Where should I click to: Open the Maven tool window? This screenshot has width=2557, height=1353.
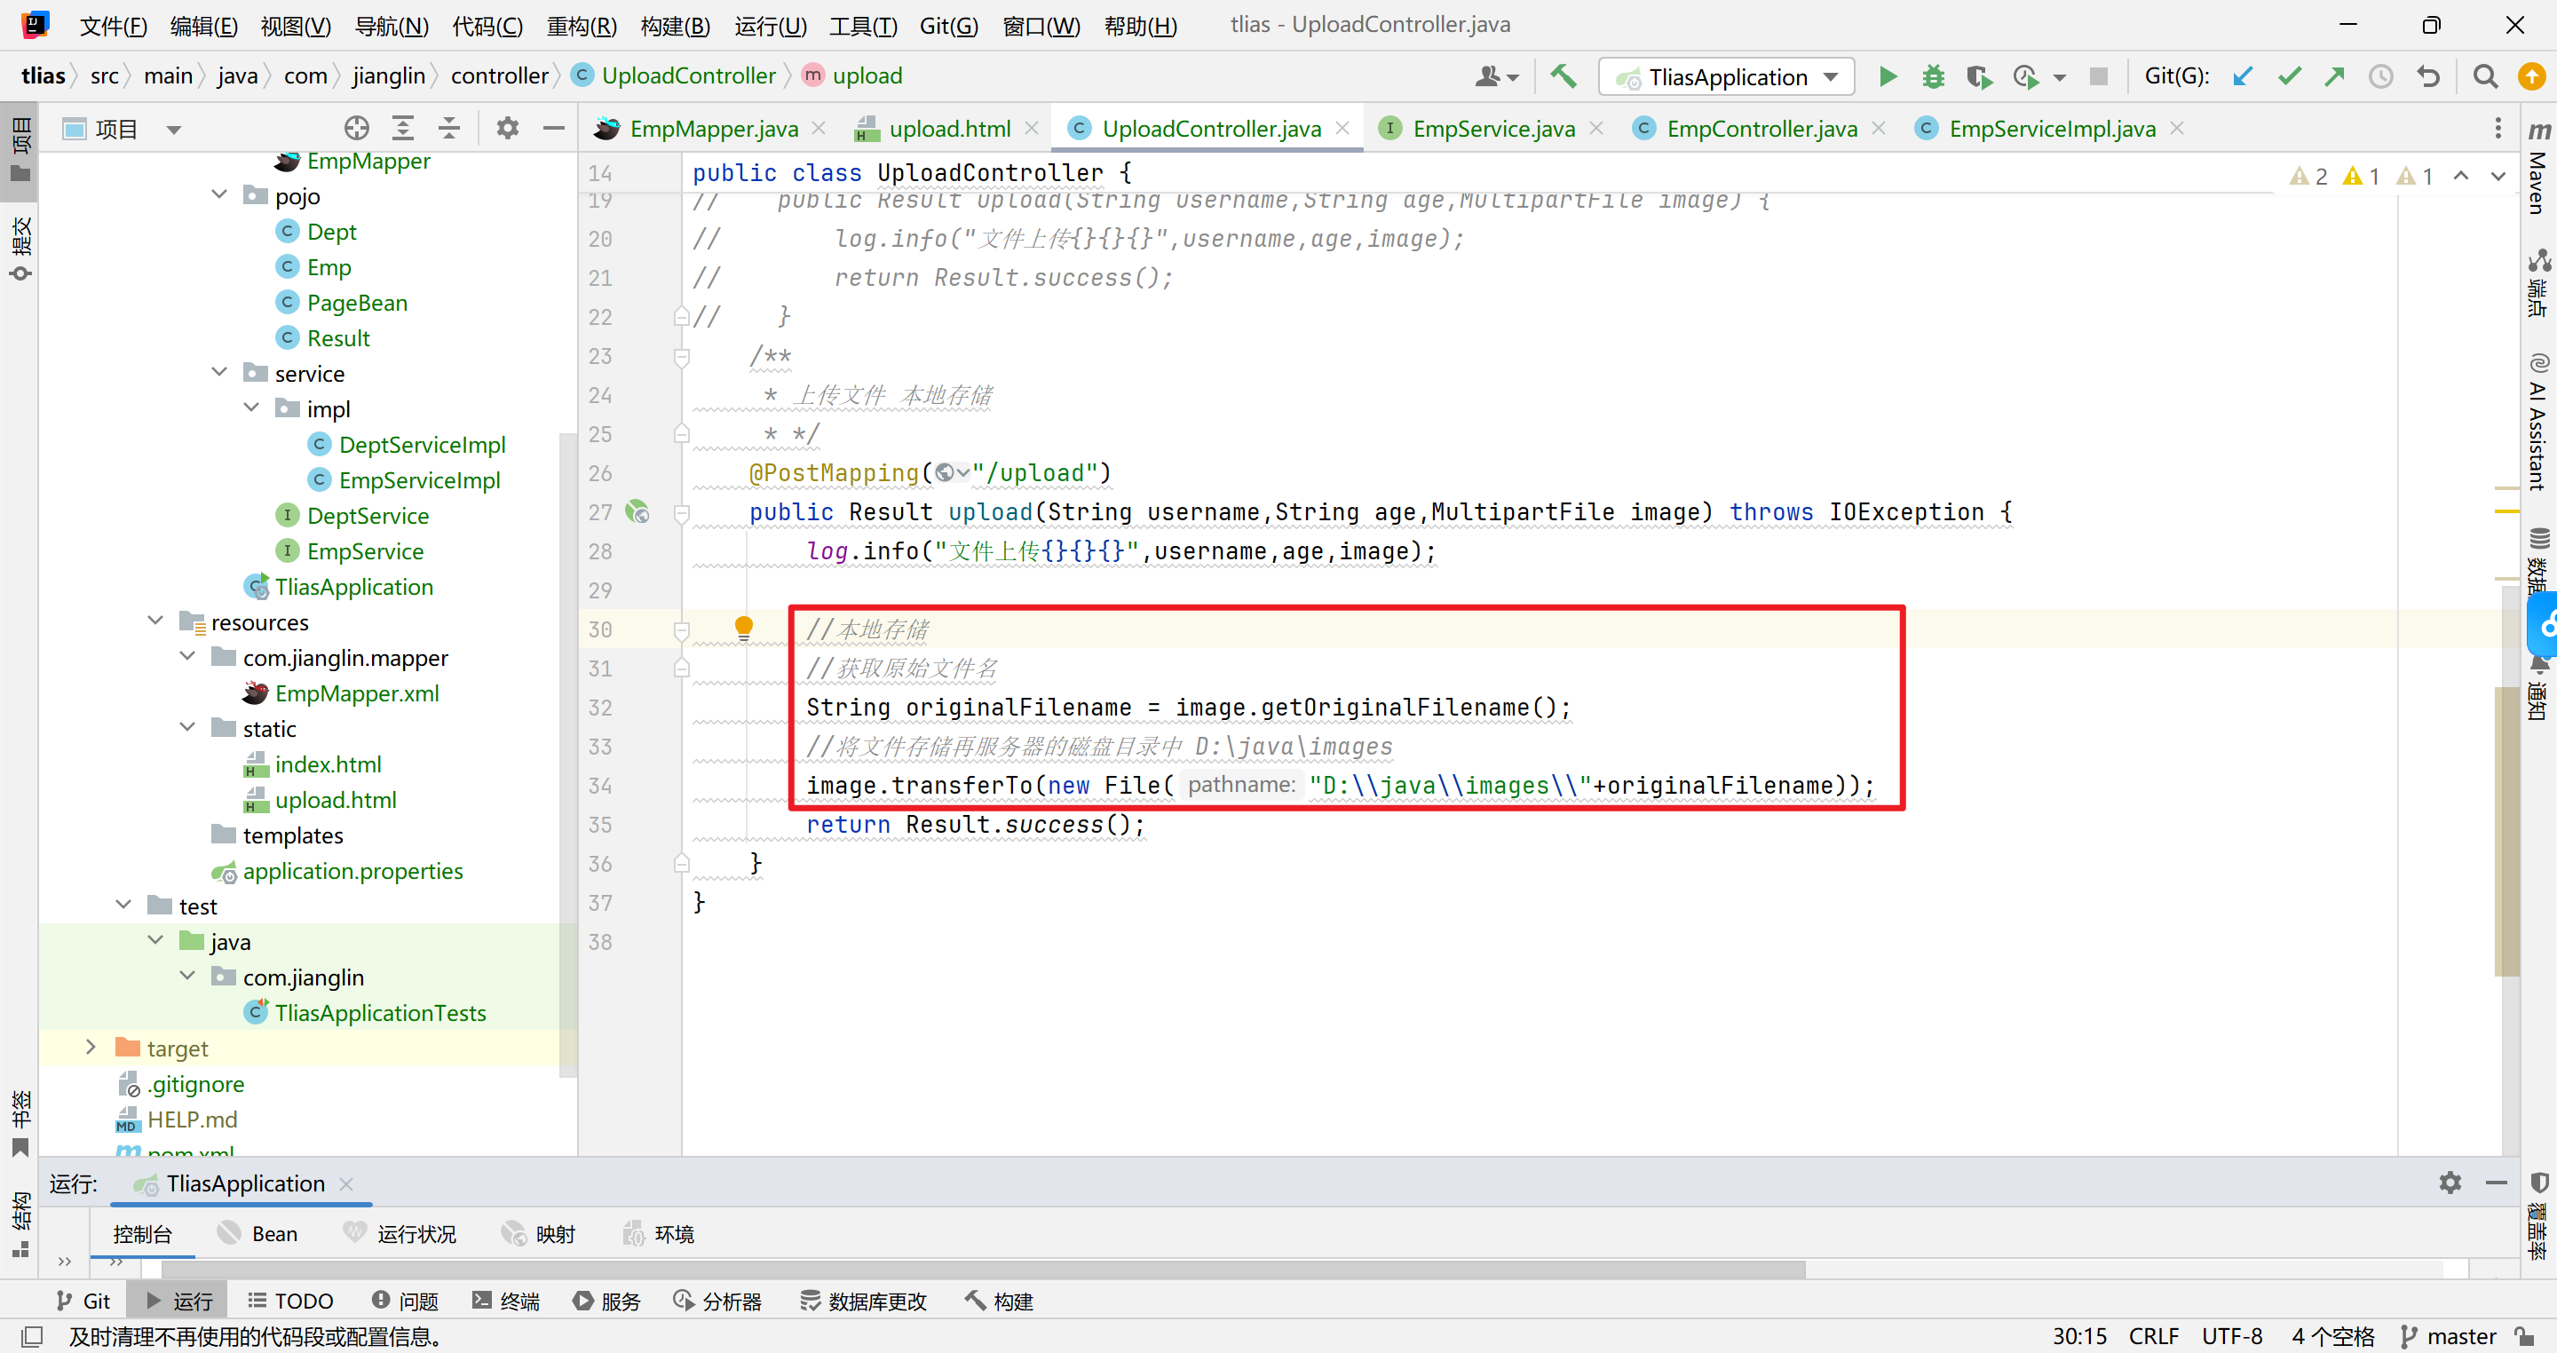pos(2538,167)
